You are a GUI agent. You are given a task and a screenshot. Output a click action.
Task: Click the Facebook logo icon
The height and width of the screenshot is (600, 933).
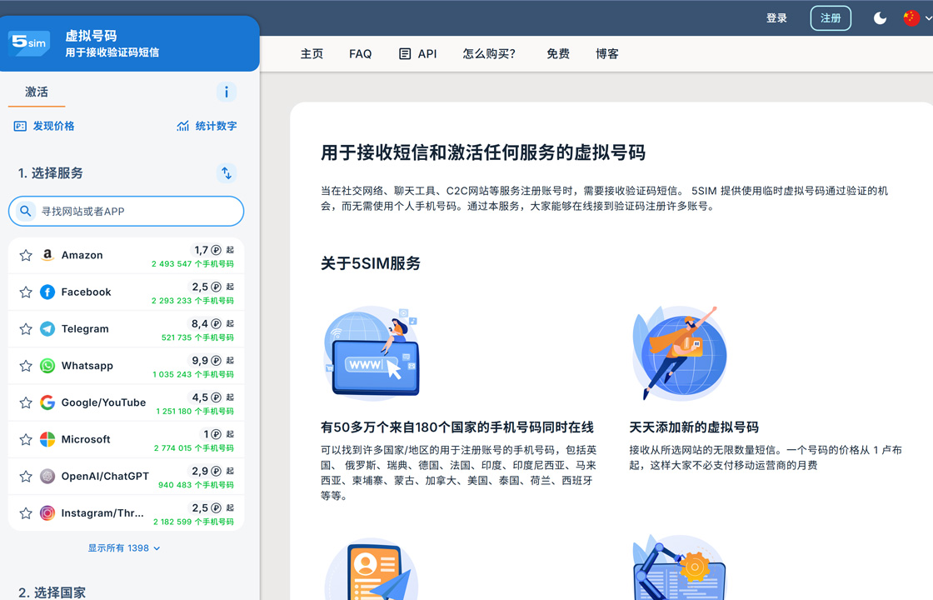47,292
